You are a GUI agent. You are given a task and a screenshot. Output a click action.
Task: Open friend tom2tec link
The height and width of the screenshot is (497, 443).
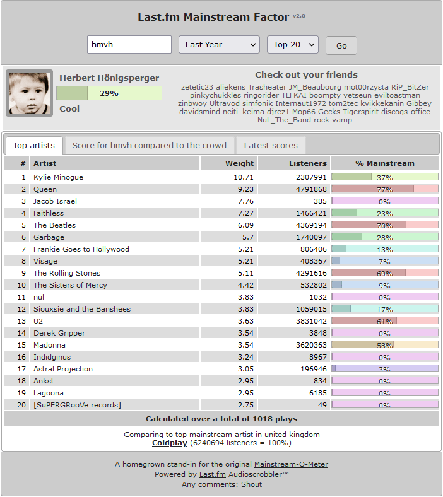pos(343,103)
